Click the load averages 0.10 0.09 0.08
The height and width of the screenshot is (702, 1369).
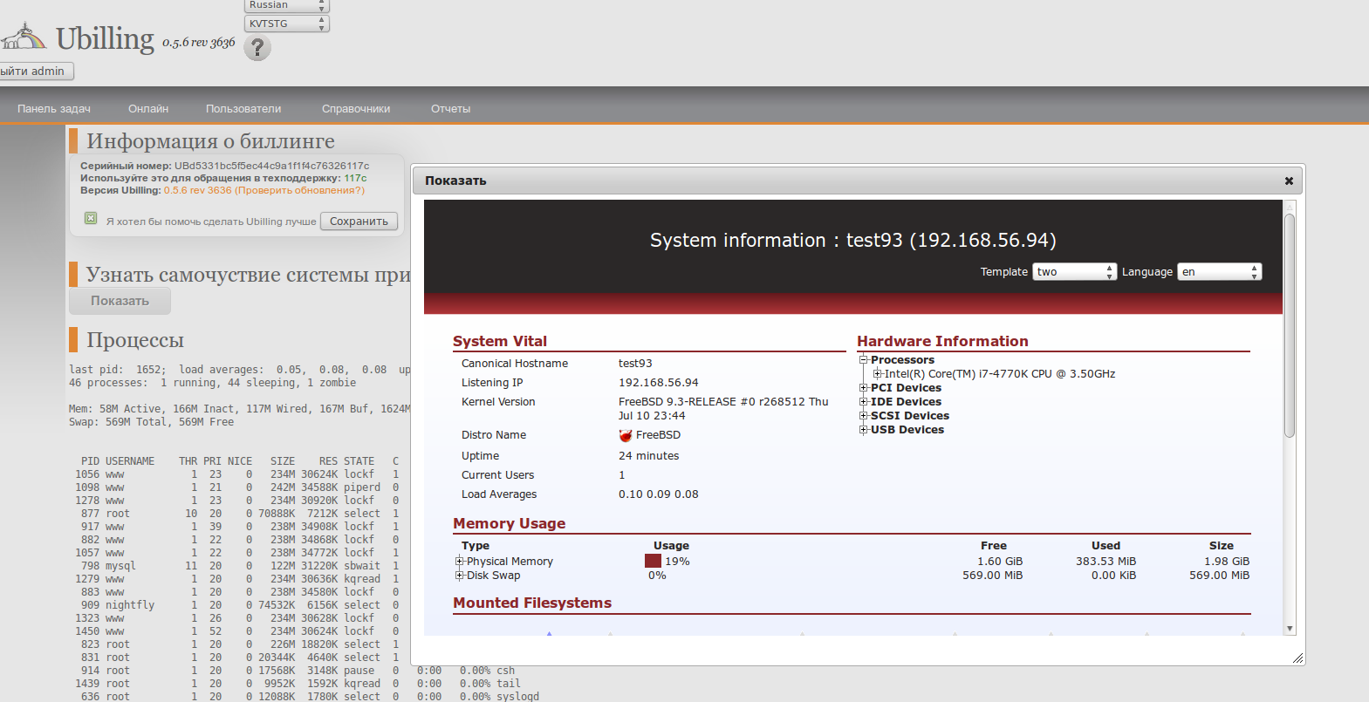(659, 494)
